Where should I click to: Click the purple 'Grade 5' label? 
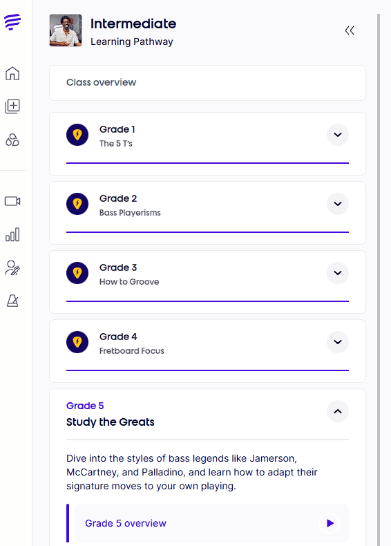point(85,406)
